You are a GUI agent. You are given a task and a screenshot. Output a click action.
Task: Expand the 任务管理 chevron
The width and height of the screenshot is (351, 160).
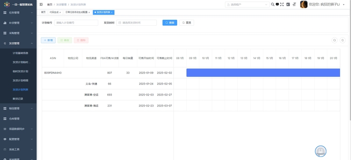pyautogui.click(x=32, y=13)
